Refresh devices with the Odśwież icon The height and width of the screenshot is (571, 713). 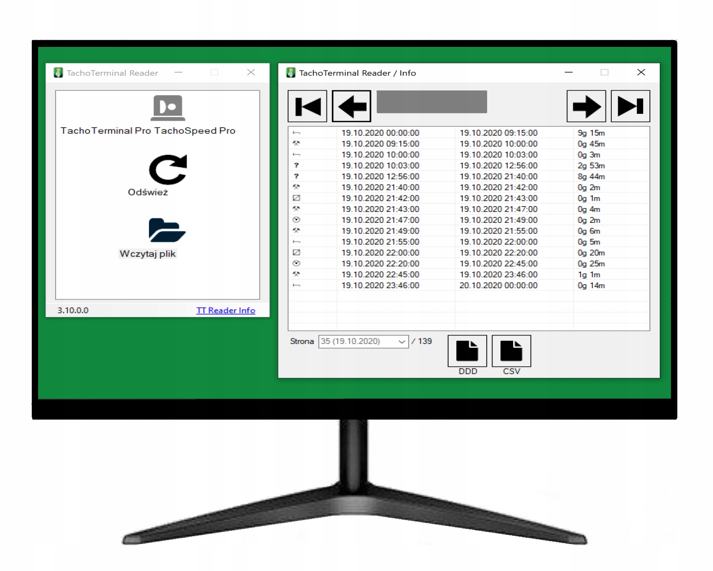tap(168, 169)
